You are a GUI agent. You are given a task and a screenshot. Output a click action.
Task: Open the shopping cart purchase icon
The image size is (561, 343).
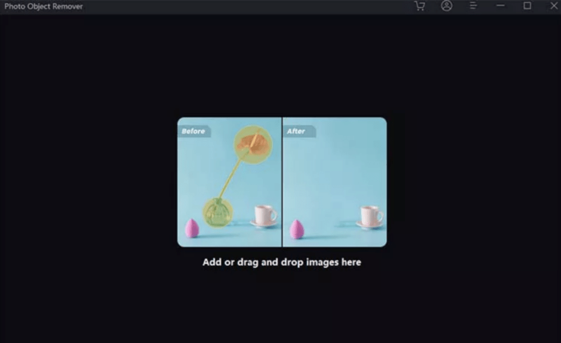coord(420,6)
